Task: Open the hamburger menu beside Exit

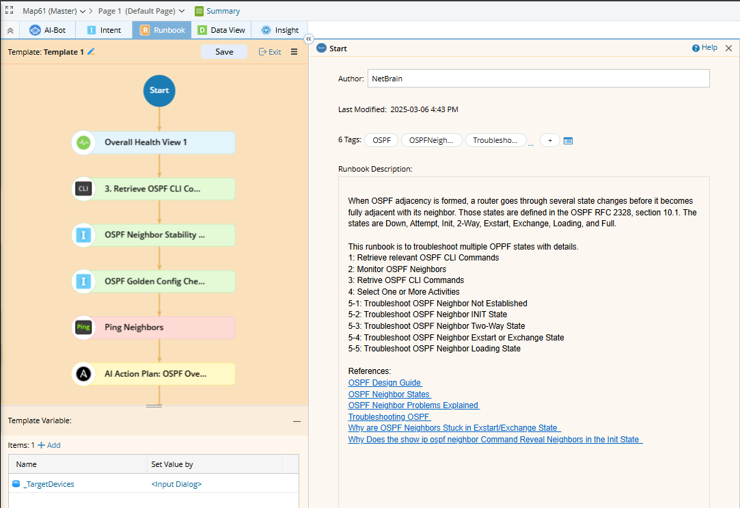Action: point(294,52)
